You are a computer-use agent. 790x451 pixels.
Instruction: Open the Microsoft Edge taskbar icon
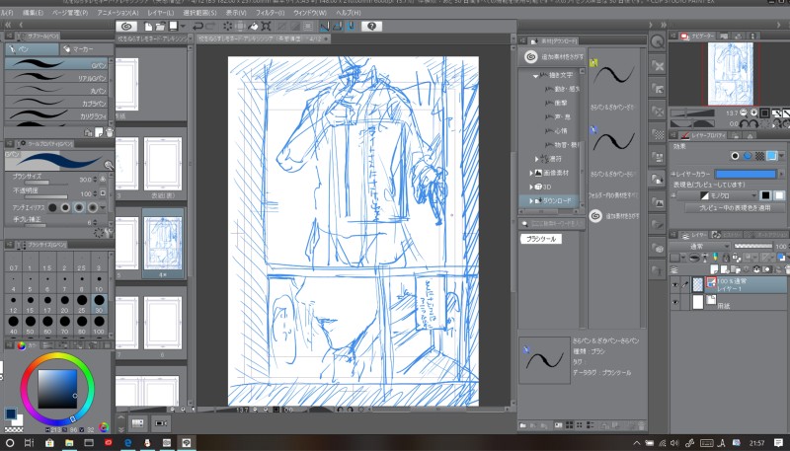click(x=128, y=442)
